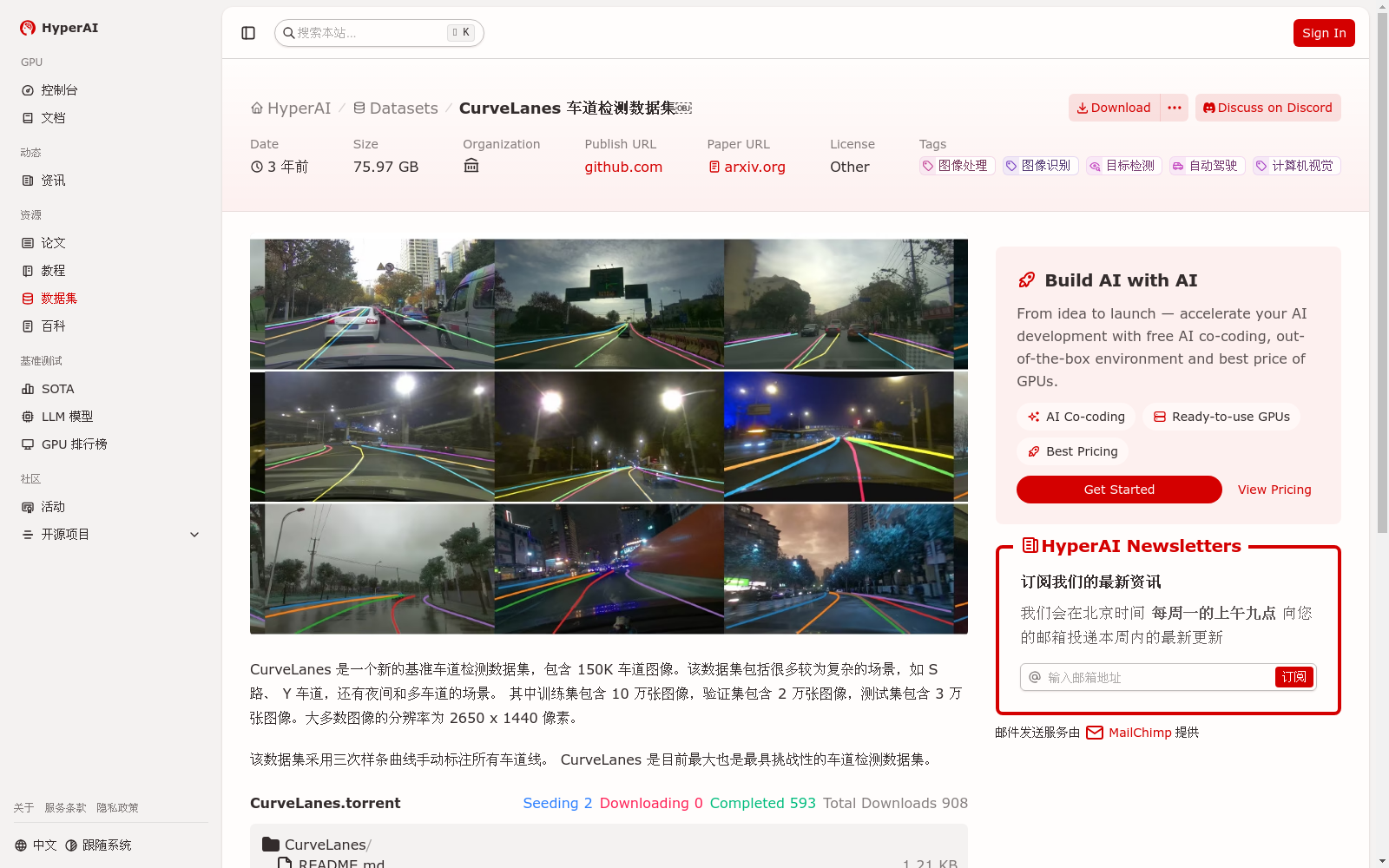Click the CurveLanes.torrent heading

pos(326,804)
